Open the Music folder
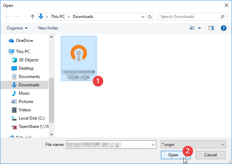 [x=24, y=93]
